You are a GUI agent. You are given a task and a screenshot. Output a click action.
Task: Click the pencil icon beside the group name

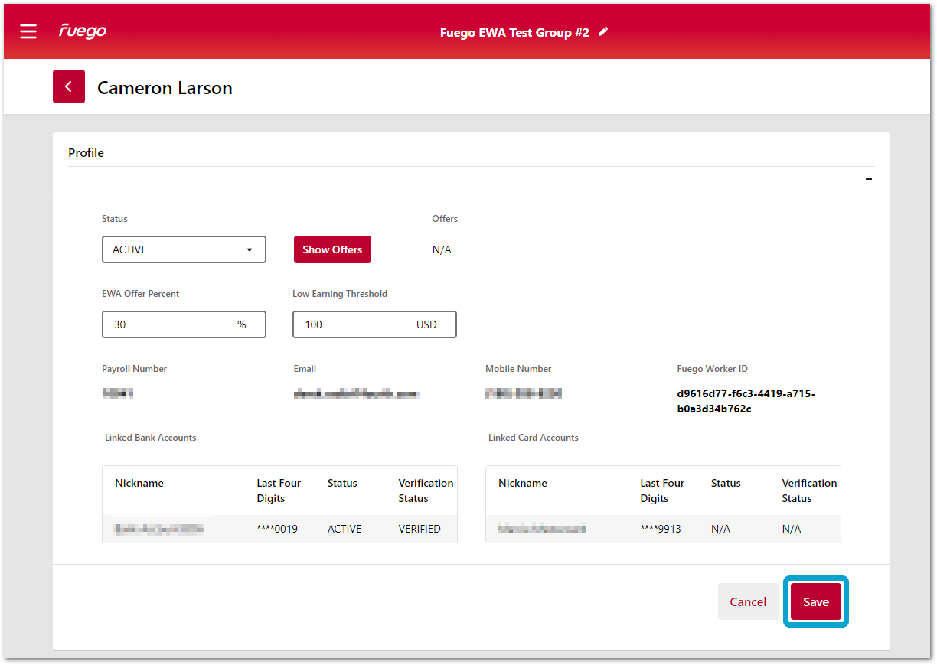(603, 31)
